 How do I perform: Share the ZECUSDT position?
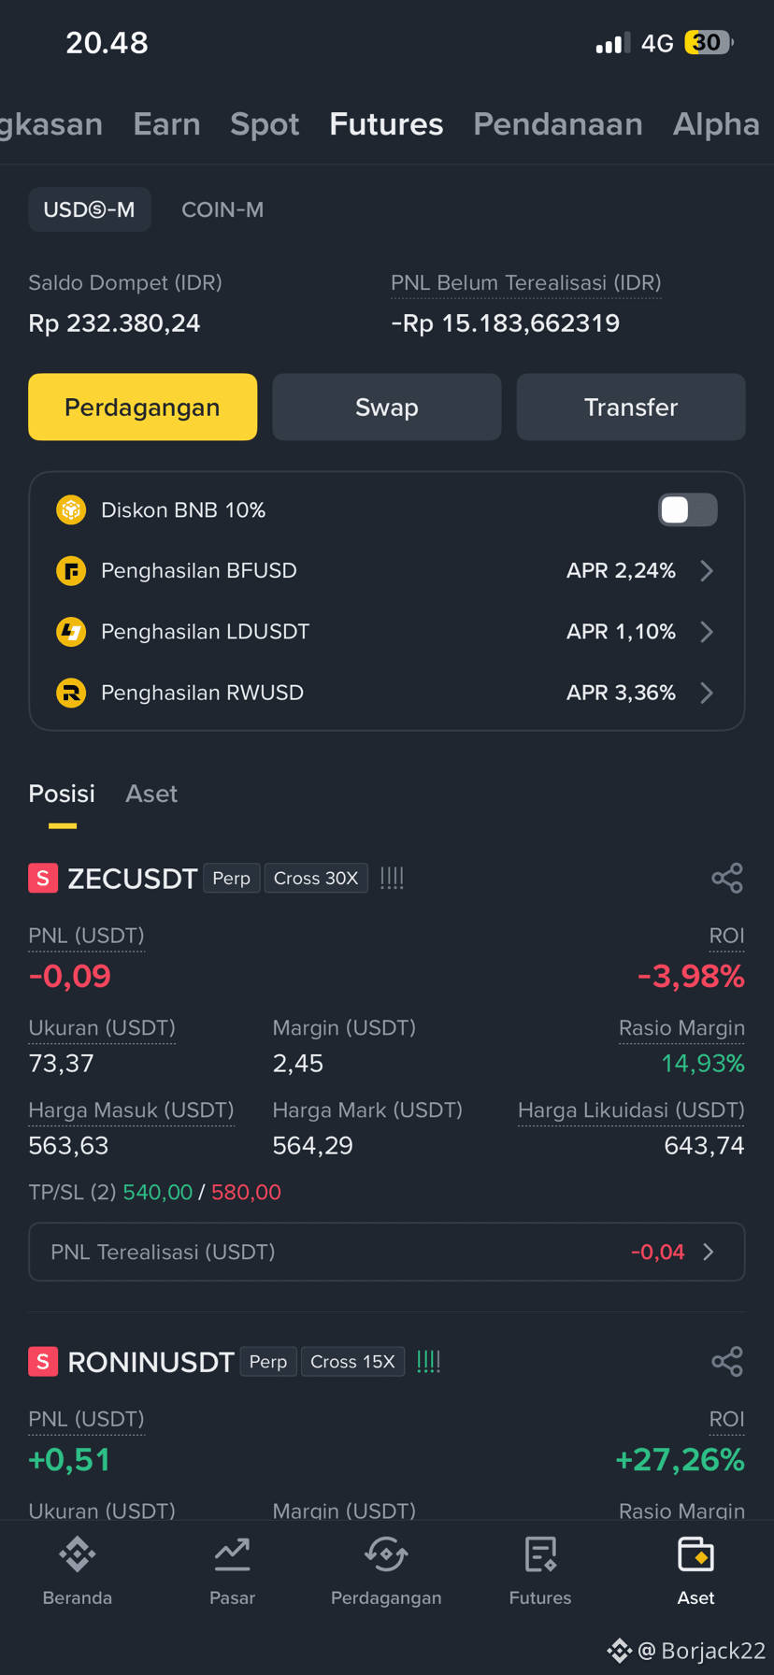[726, 878]
